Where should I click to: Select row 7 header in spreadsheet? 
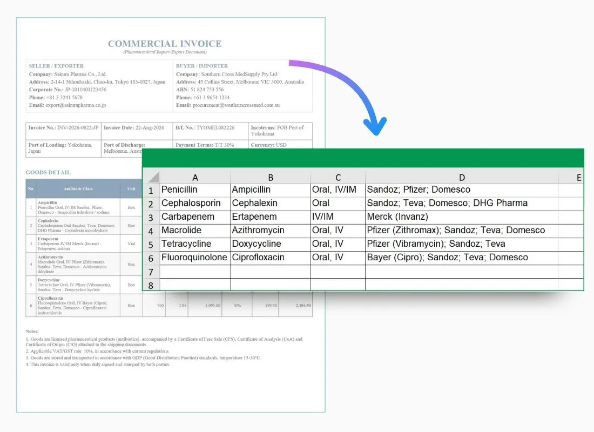[x=151, y=272]
